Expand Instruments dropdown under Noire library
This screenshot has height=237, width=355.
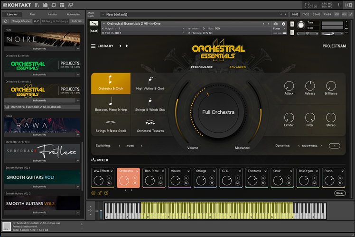pos(78,49)
